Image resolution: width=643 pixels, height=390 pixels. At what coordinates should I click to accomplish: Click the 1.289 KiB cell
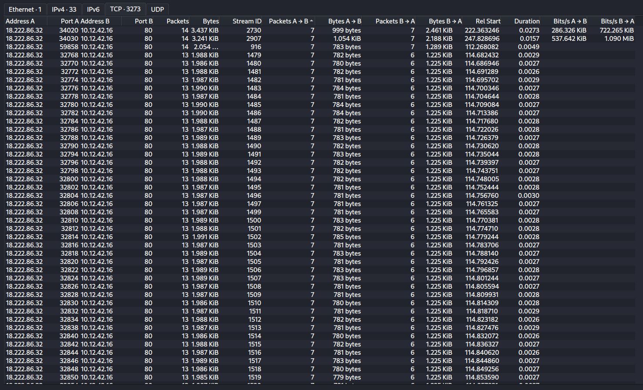click(439, 47)
